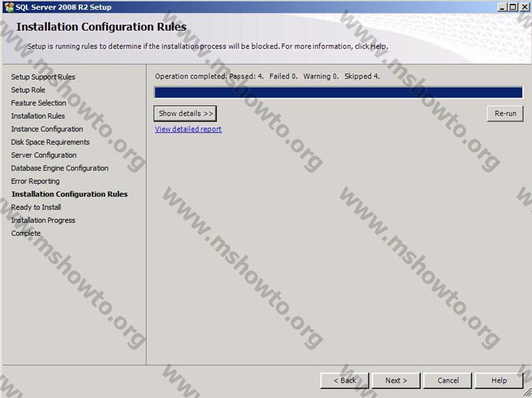This screenshot has height=398, width=532.
Task: Click the window resize grip corner
Action: [x=527, y=393]
